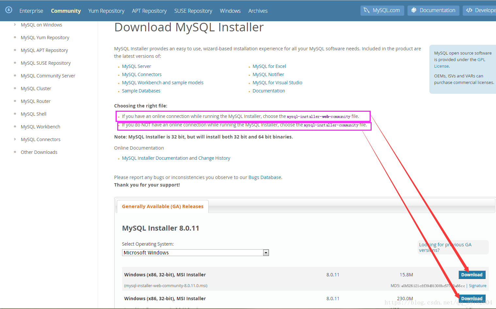
Task: Click the MySQL Server link
Action: 136,66
